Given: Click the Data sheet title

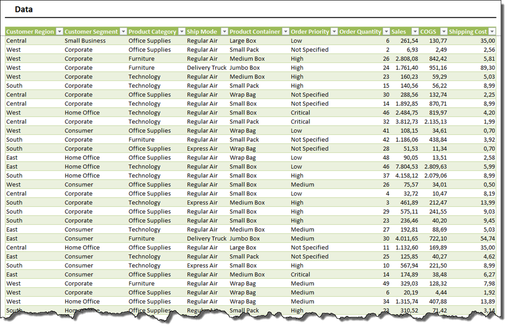Looking at the screenshot, I should [x=24, y=9].
